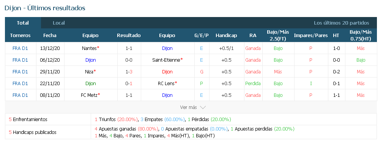Screen dimensions: 383x143
Task: Click the Handicap column header
Action: point(226,35)
